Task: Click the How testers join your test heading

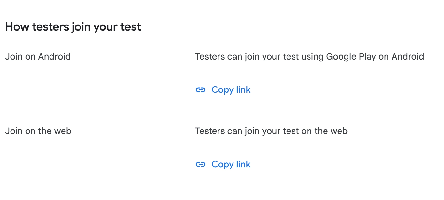Action: click(x=73, y=27)
